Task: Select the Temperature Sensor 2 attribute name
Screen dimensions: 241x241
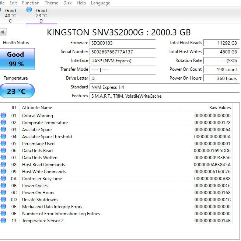Action: 43,221
